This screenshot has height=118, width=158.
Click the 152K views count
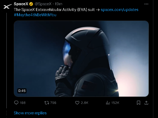[x=115, y=103]
